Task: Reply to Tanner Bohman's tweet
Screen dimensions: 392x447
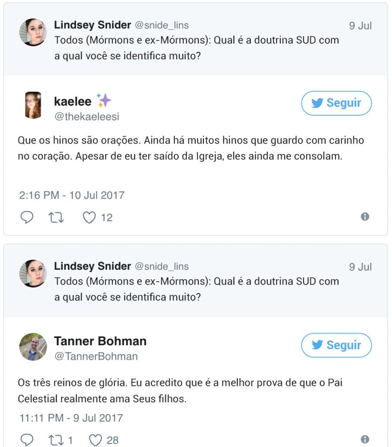Action: (x=27, y=440)
